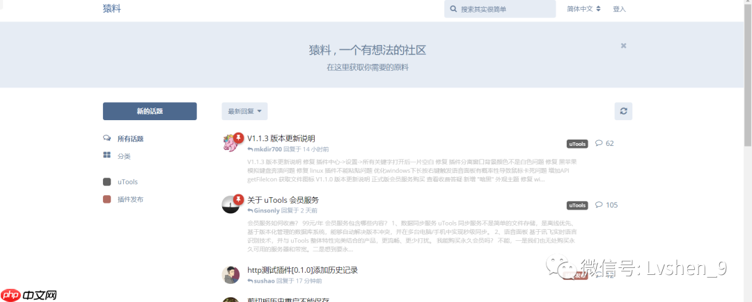The height and width of the screenshot is (302, 752).
Task: Select the reply count 62
Action: tap(605, 143)
